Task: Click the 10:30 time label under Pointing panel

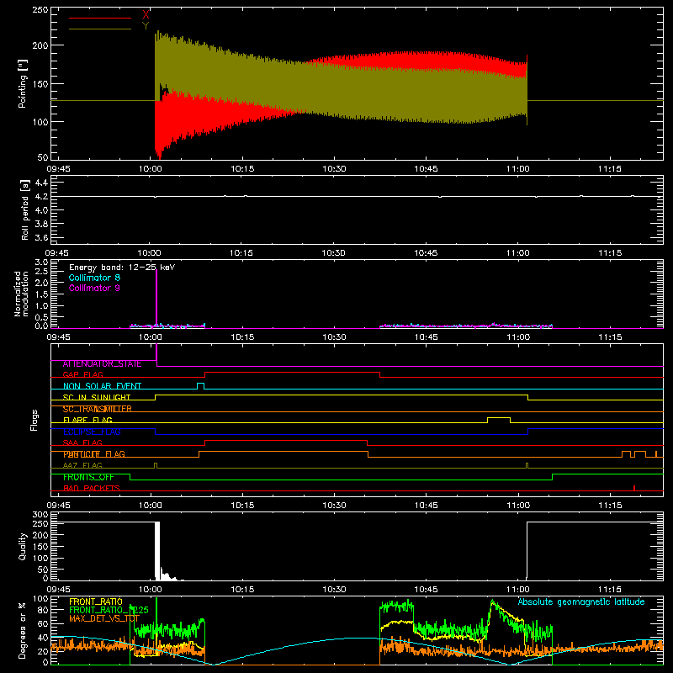Action: click(334, 169)
